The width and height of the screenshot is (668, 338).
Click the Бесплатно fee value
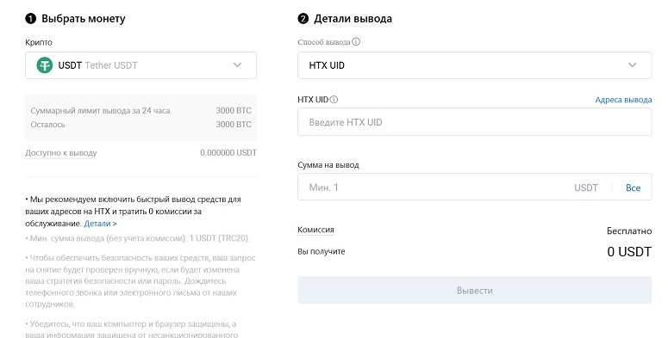[x=629, y=230]
